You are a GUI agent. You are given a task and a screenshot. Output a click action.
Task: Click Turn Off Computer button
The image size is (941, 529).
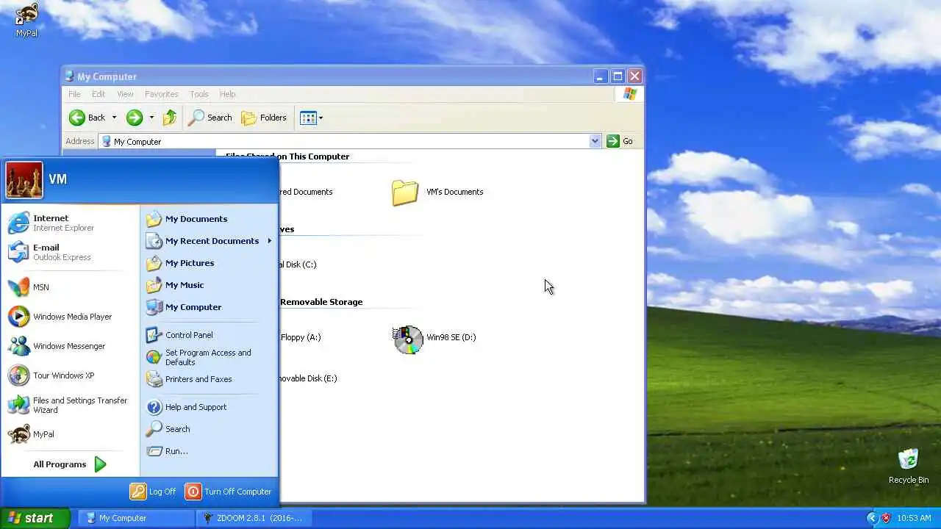tap(229, 492)
